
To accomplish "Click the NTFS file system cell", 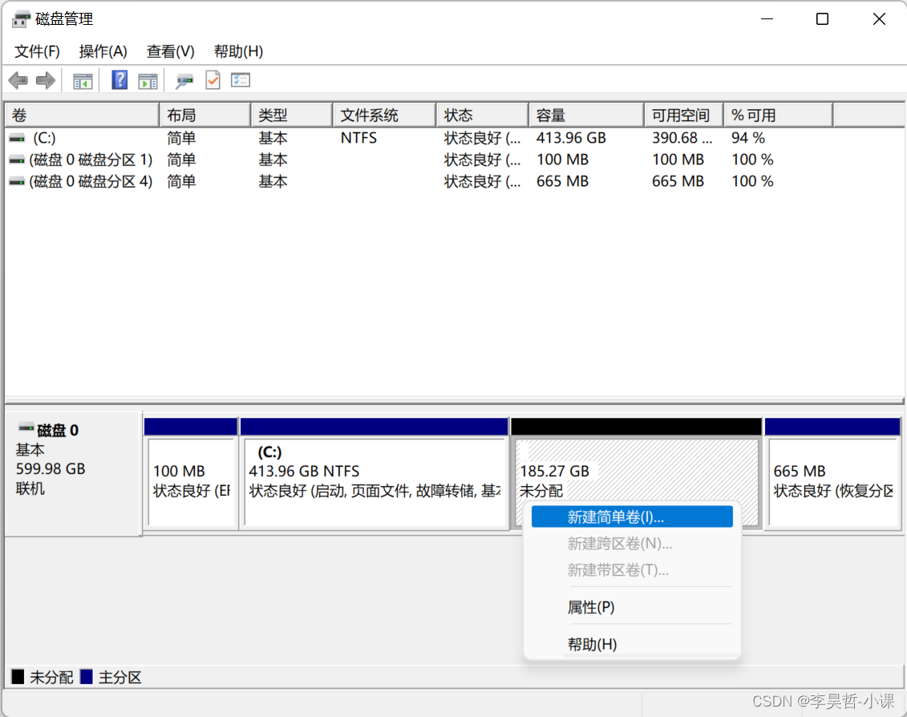I will [x=358, y=138].
